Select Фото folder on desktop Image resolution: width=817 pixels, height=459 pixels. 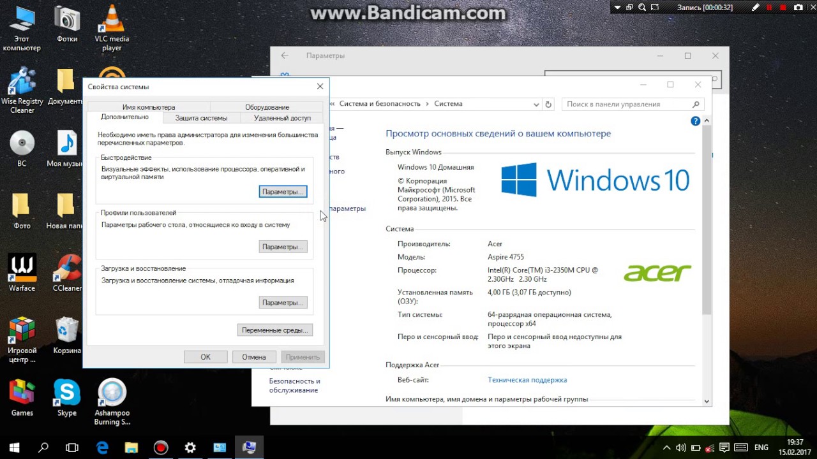pyautogui.click(x=22, y=212)
